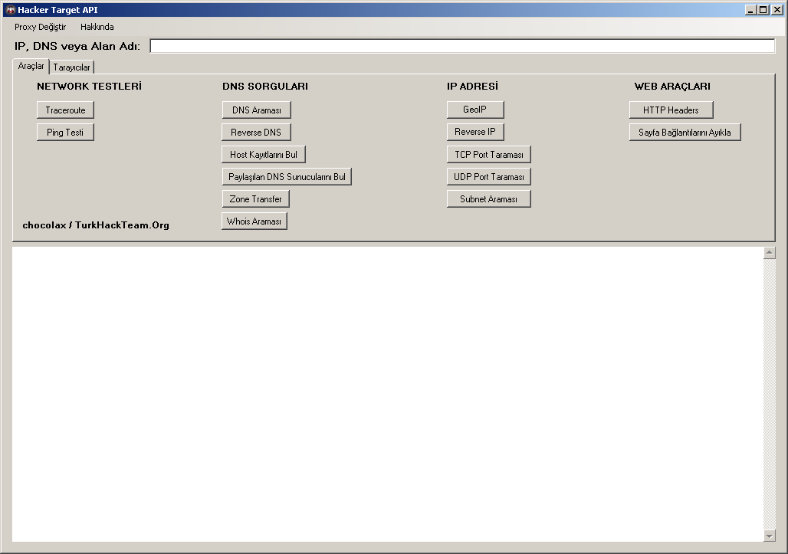Click Paylaşılan DNS Sunucularını Bul
Image resolution: width=788 pixels, height=554 pixels.
pyautogui.click(x=287, y=176)
